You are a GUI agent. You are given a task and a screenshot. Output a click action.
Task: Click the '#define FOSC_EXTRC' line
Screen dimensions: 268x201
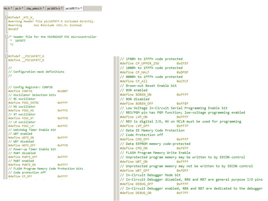38,103
